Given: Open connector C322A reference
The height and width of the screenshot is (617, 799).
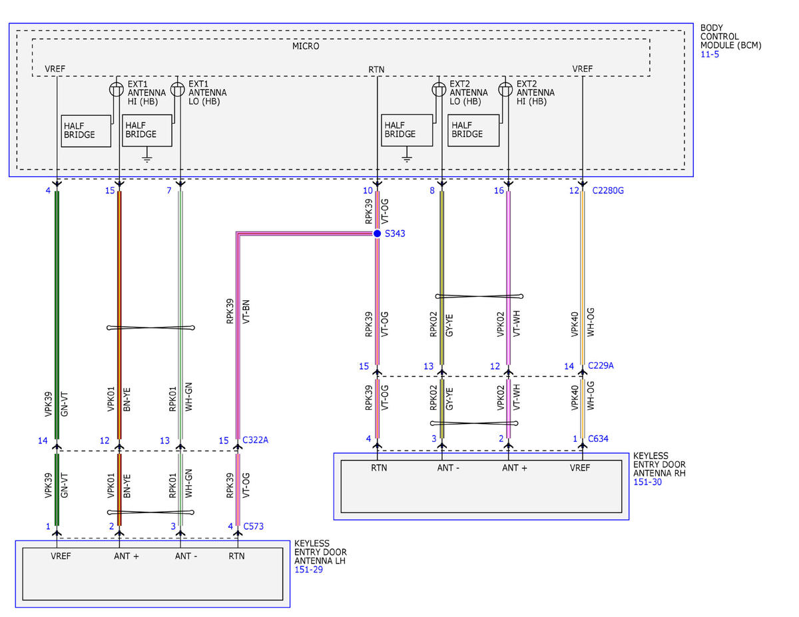Looking at the screenshot, I should point(256,440).
